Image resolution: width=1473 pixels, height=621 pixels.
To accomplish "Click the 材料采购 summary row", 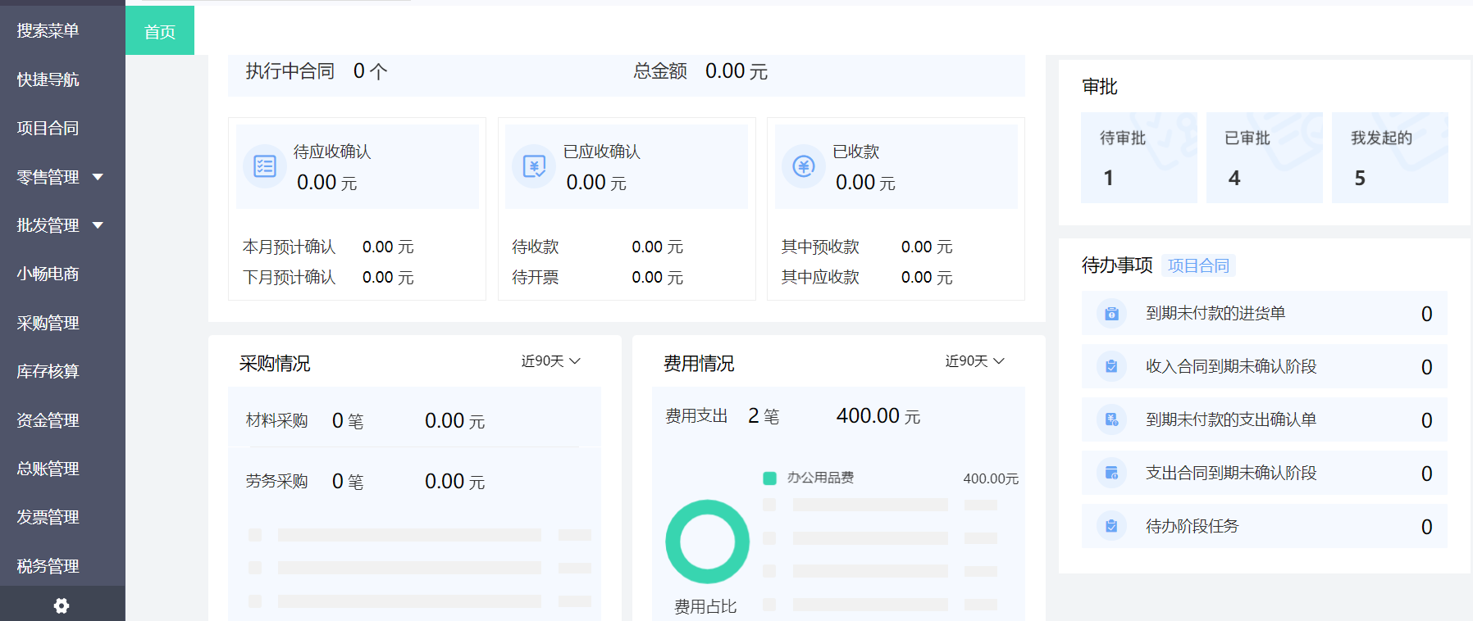I will (x=414, y=420).
